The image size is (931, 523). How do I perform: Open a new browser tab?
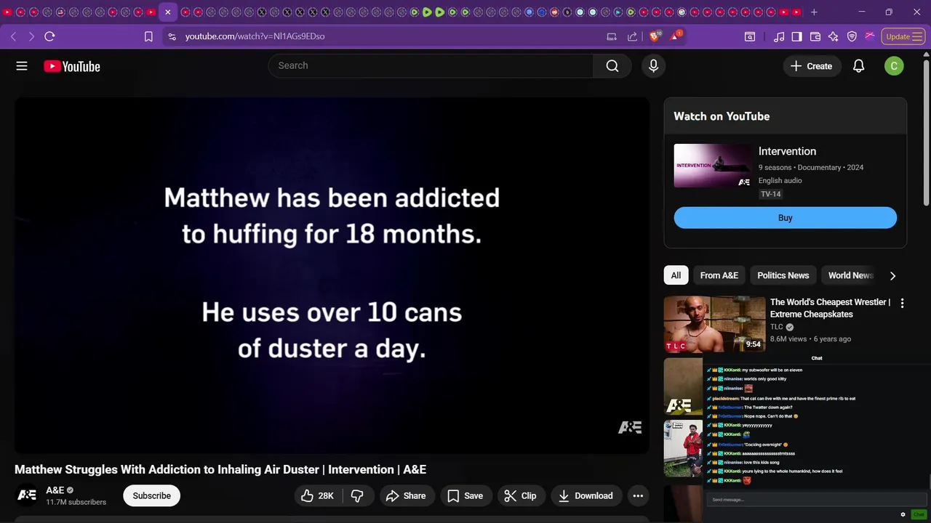tap(814, 12)
